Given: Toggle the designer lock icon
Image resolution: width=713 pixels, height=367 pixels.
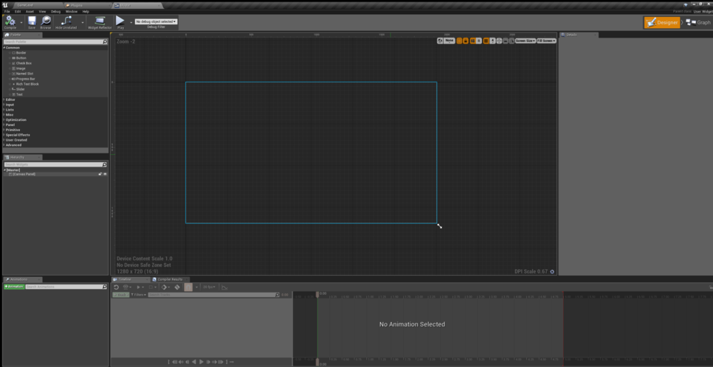Looking at the screenshot, I should 466,41.
